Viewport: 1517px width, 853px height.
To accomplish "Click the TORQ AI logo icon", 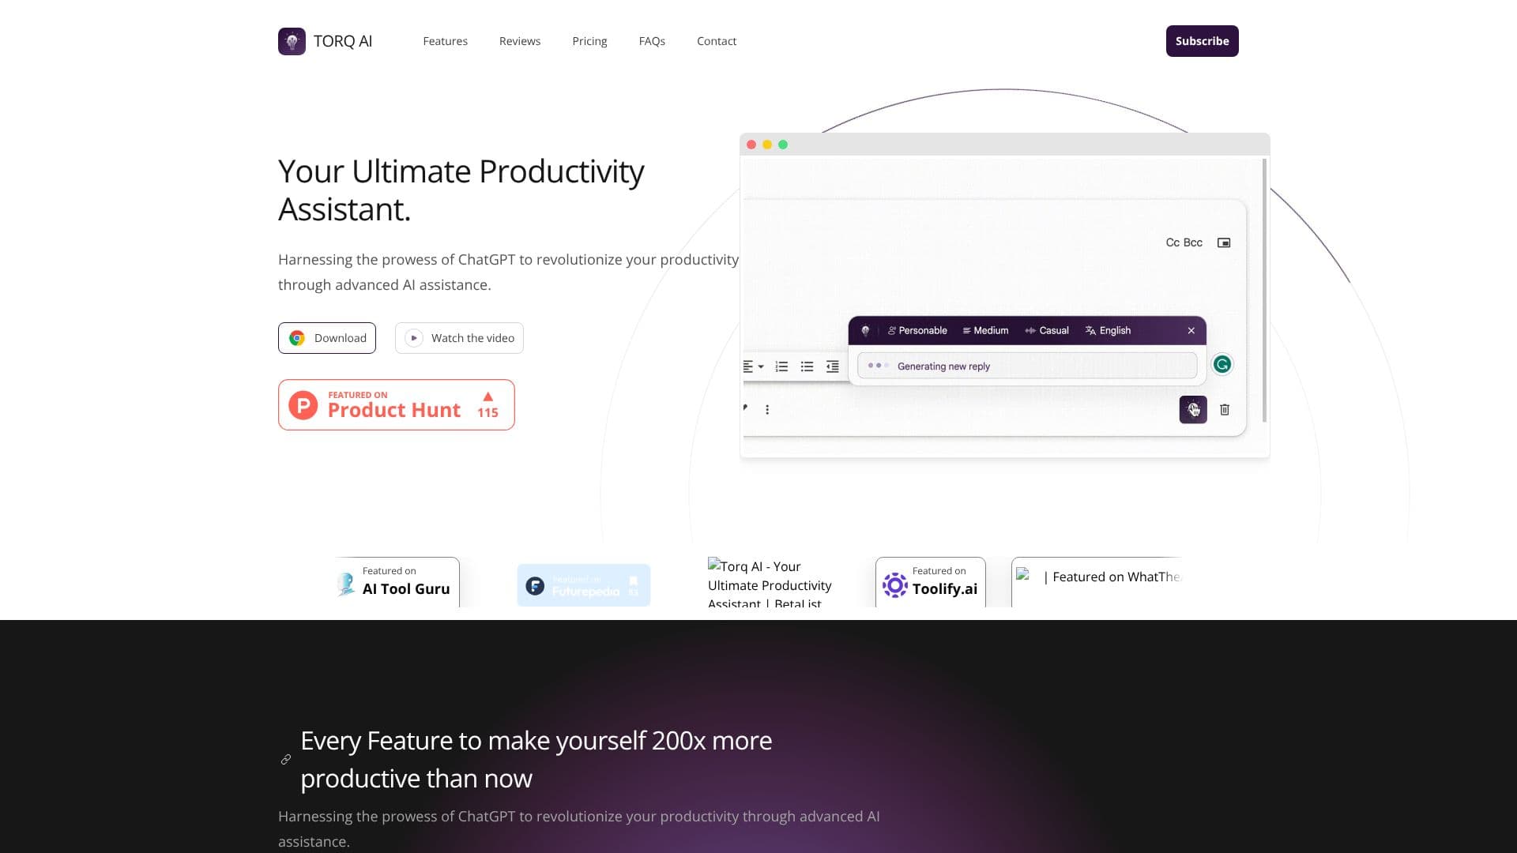I will [x=292, y=41].
